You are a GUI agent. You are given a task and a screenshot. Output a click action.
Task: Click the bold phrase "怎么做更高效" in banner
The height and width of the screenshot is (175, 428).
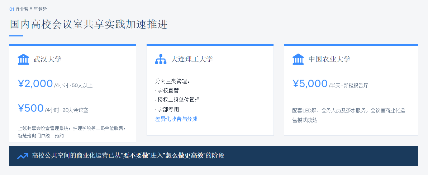tap(184, 156)
